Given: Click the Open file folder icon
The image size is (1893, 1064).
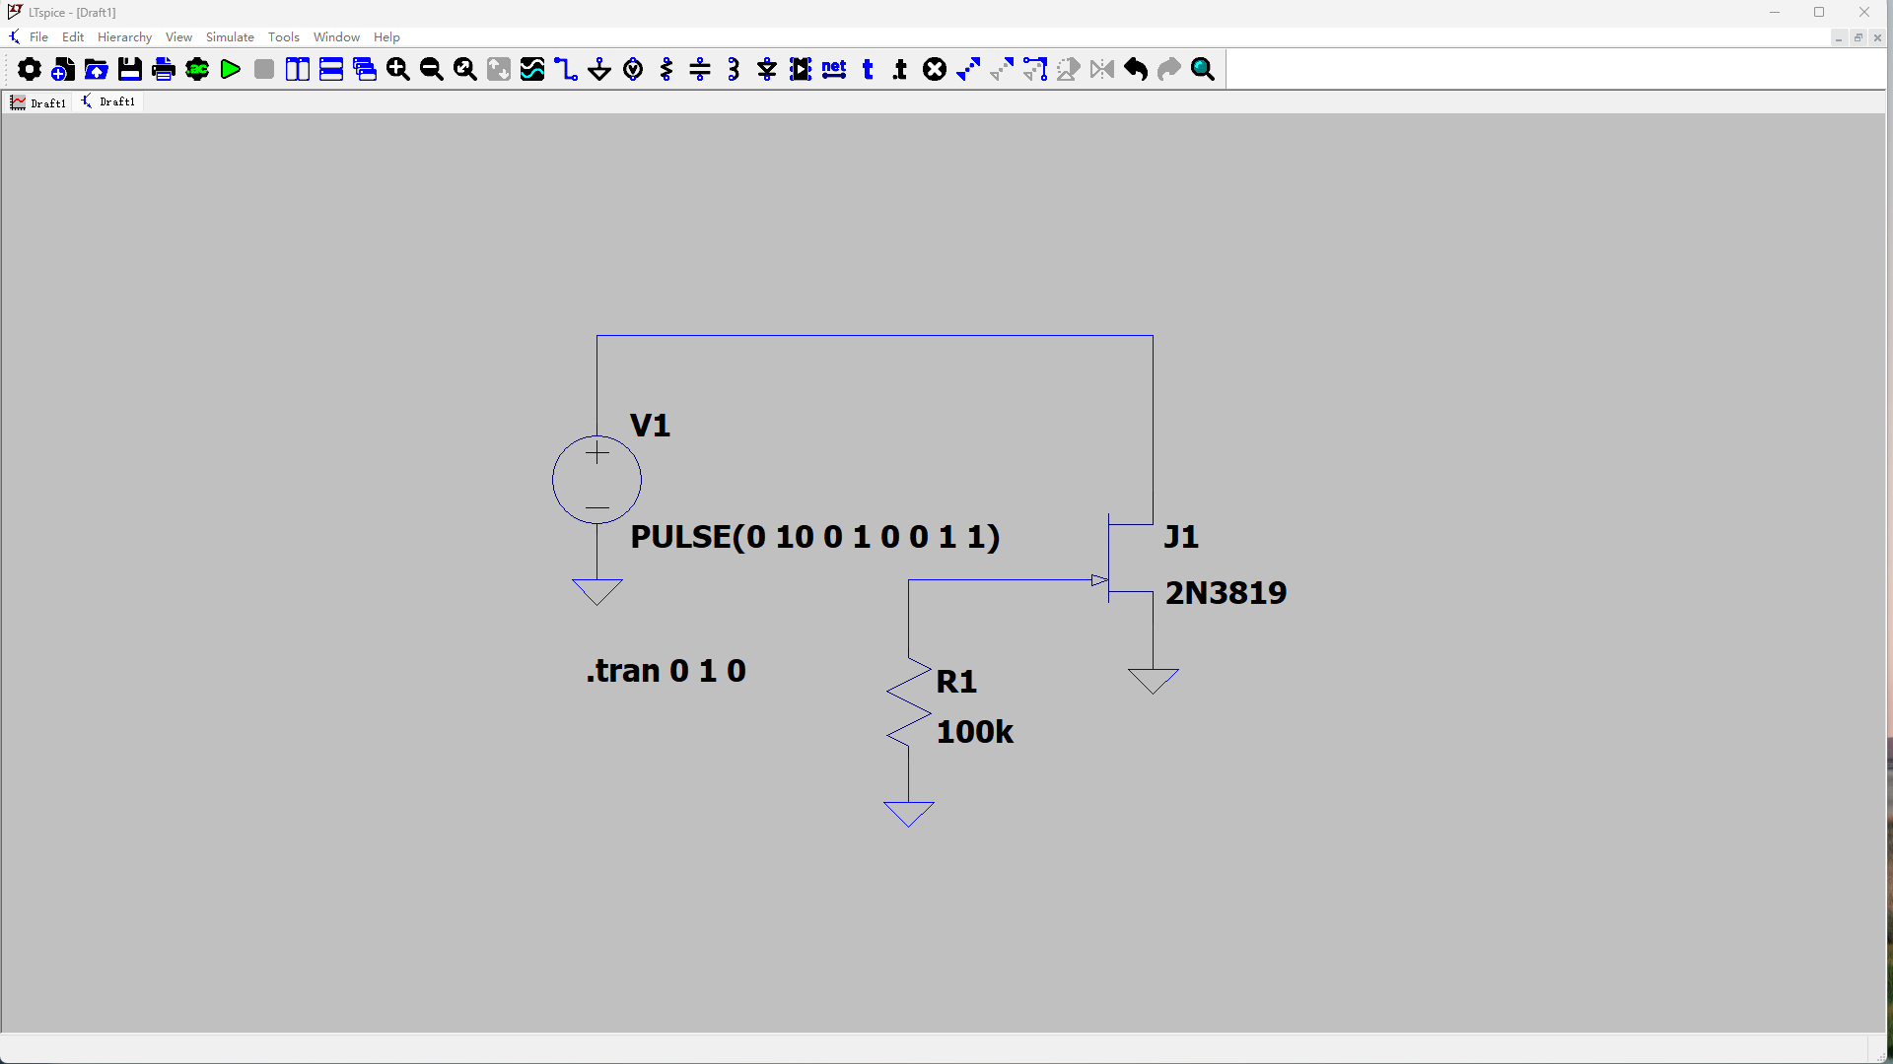Looking at the screenshot, I should pyautogui.click(x=97, y=69).
